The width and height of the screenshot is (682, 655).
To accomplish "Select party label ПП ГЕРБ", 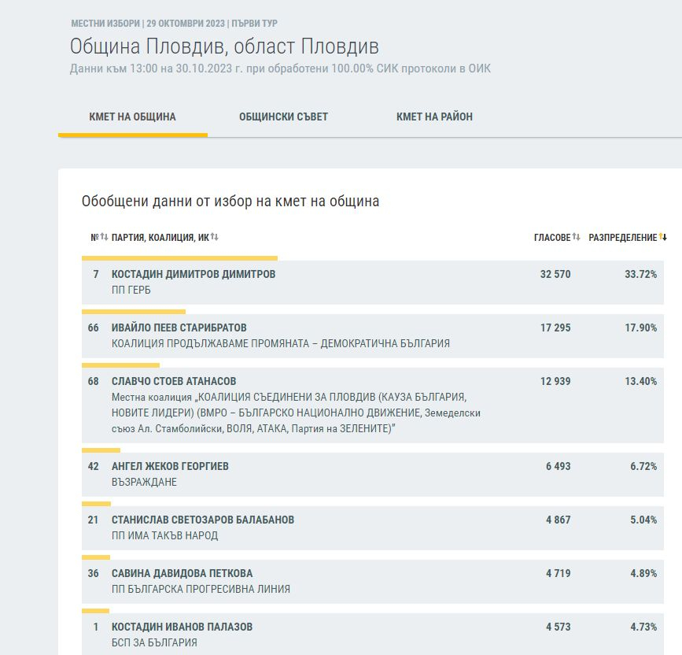I will coord(131,290).
